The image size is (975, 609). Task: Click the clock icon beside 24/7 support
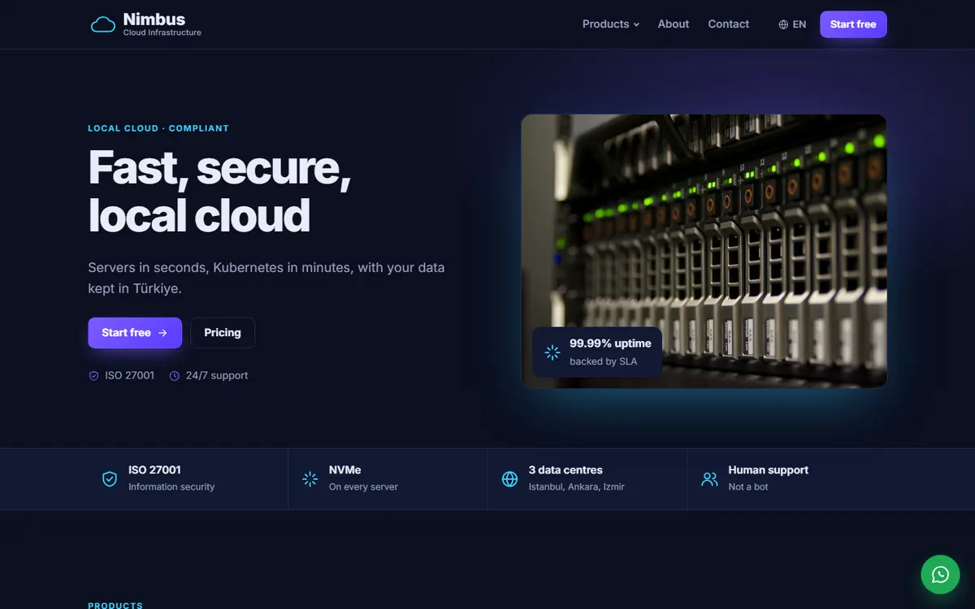click(175, 376)
